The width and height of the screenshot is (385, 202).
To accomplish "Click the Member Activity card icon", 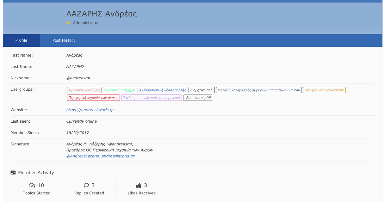I will click(x=13, y=173).
